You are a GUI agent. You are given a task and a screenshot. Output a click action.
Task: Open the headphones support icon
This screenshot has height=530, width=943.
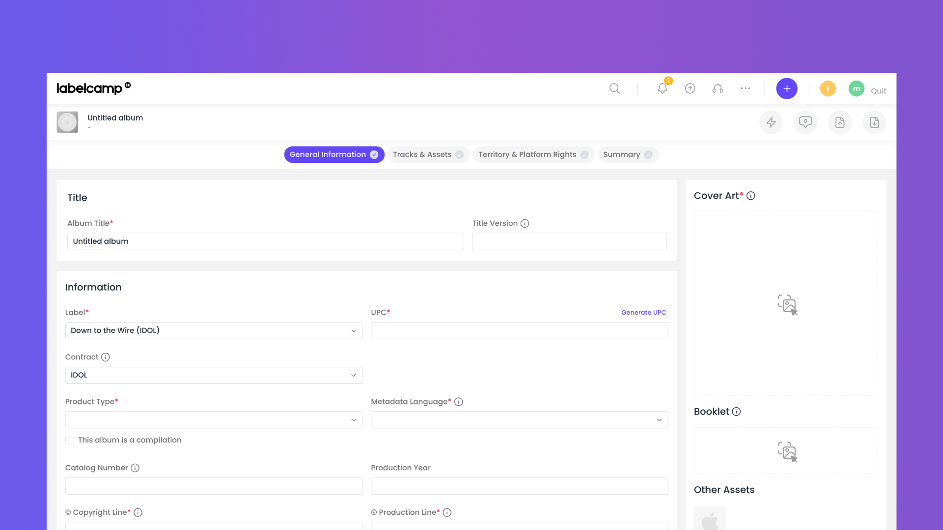pos(718,88)
